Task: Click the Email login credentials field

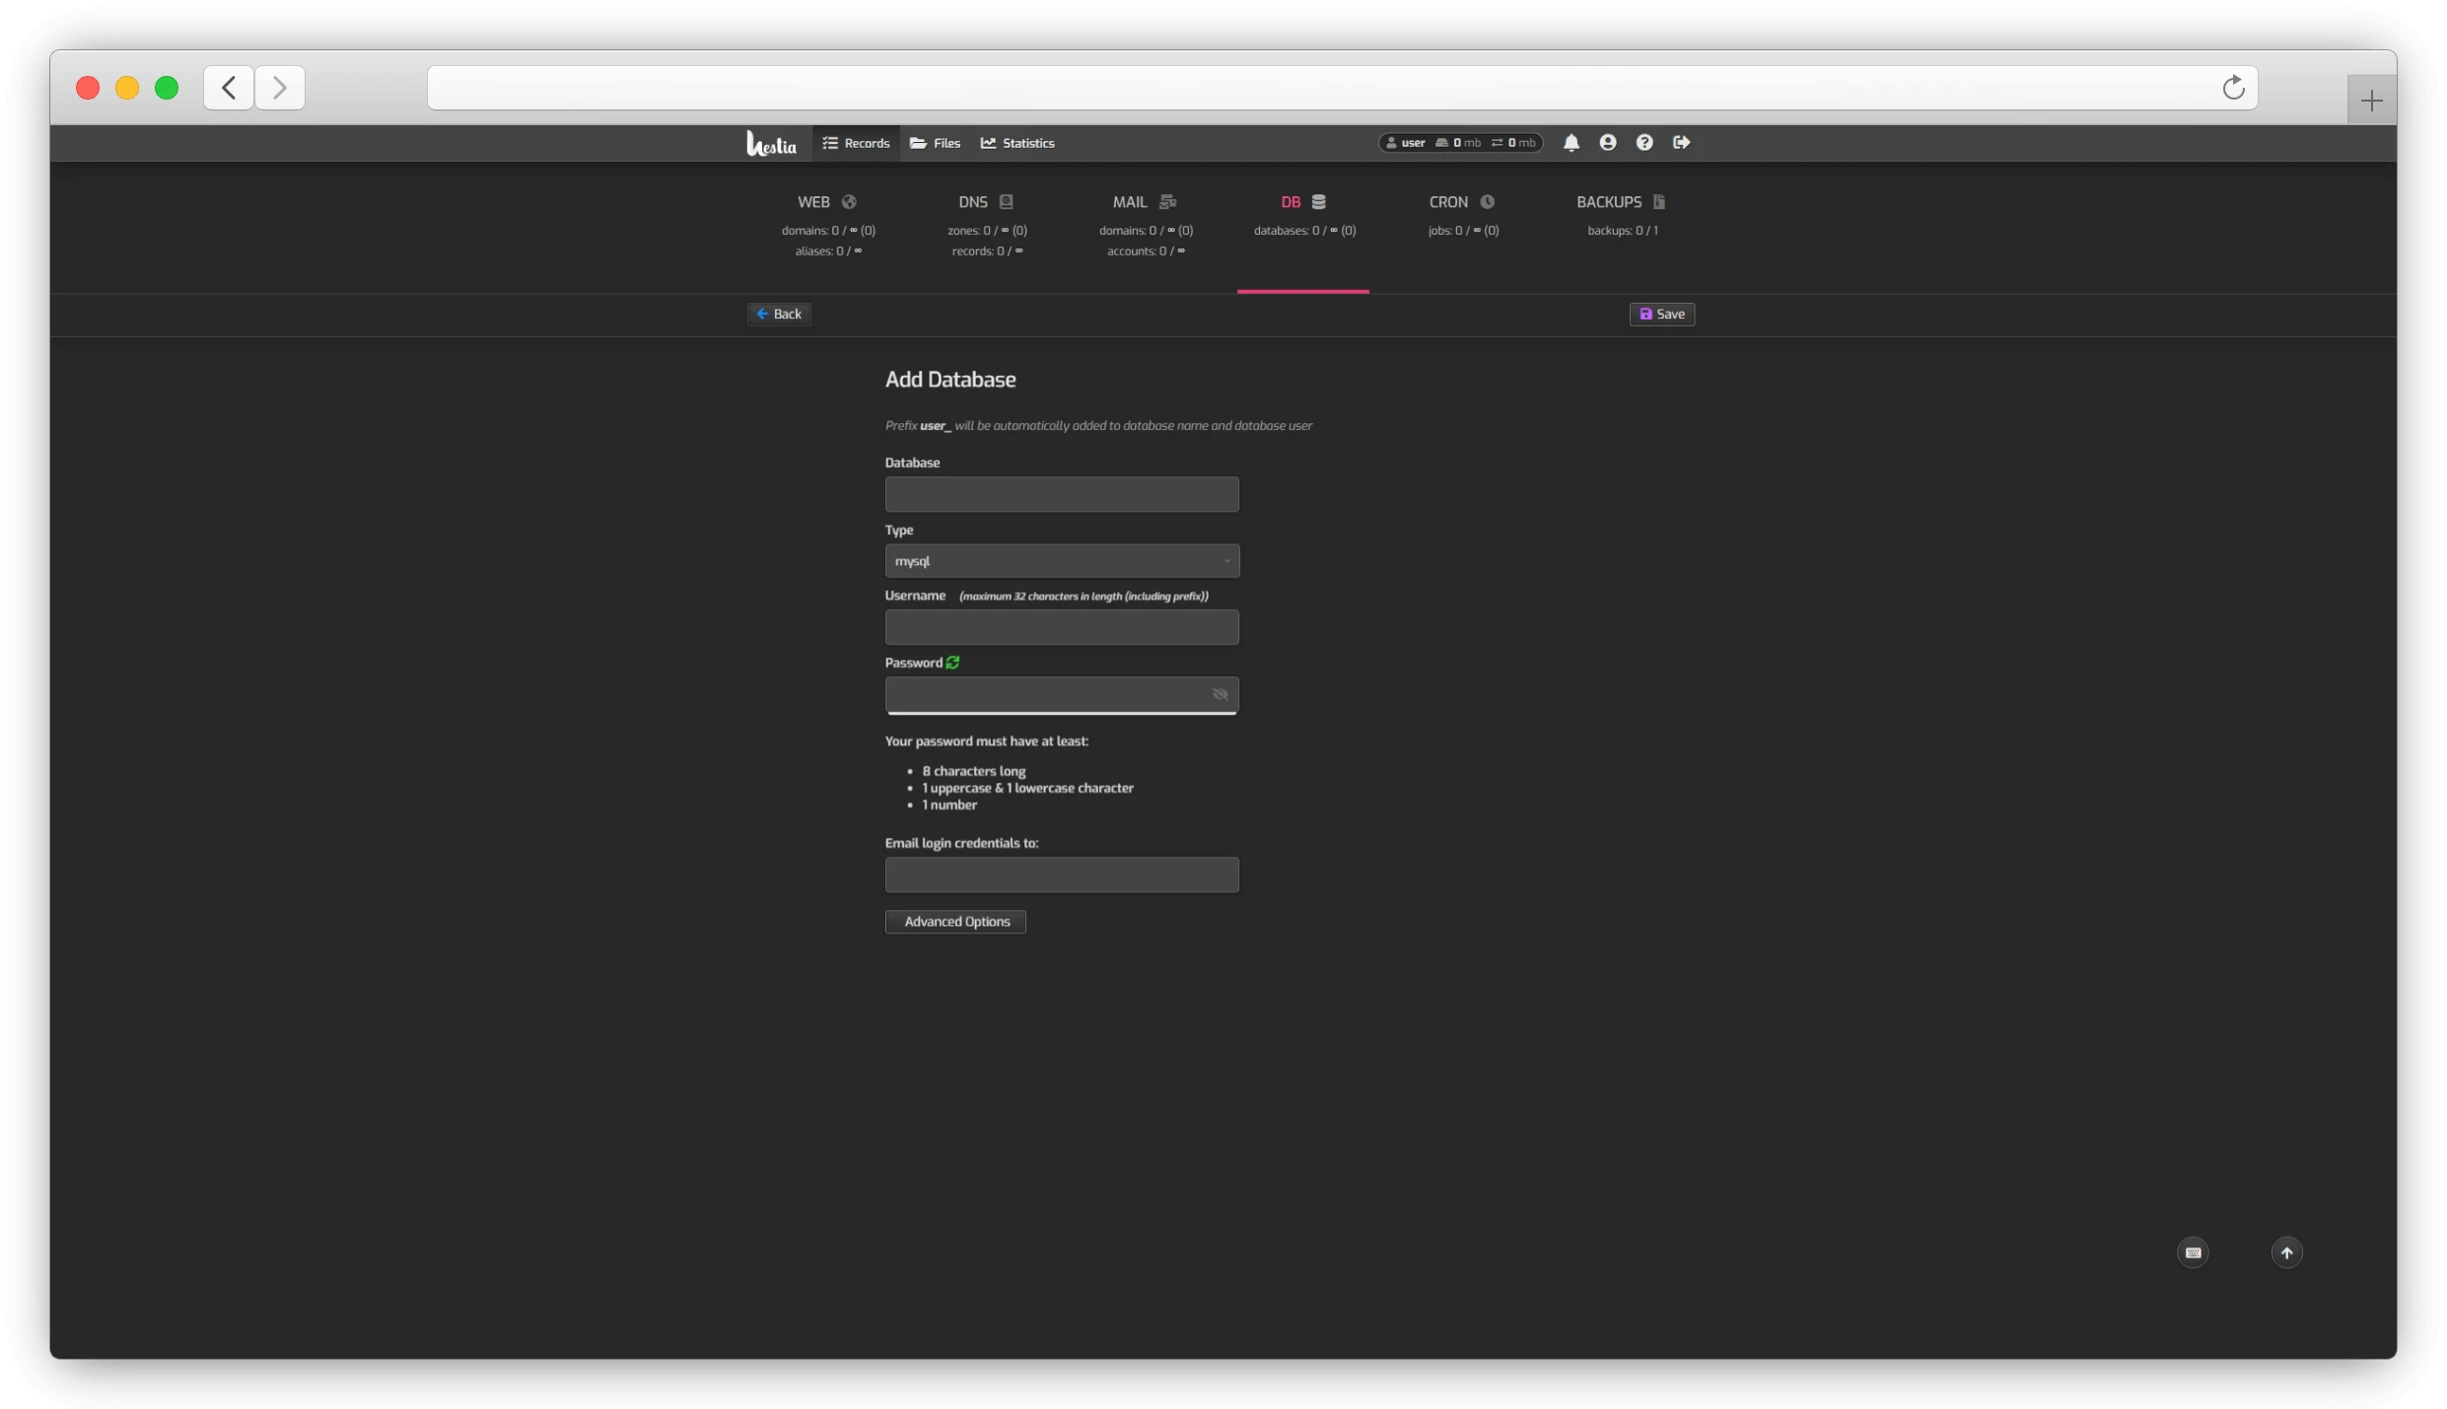Action: pyautogui.click(x=1061, y=875)
